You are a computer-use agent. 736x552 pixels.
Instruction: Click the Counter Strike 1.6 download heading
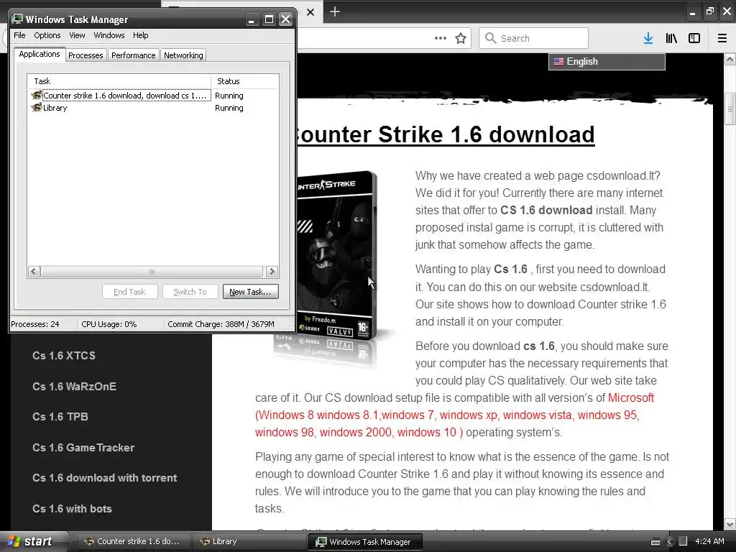coord(445,134)
